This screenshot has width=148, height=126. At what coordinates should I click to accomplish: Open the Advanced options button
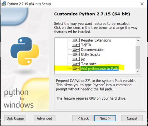click(x=44, y=118)
